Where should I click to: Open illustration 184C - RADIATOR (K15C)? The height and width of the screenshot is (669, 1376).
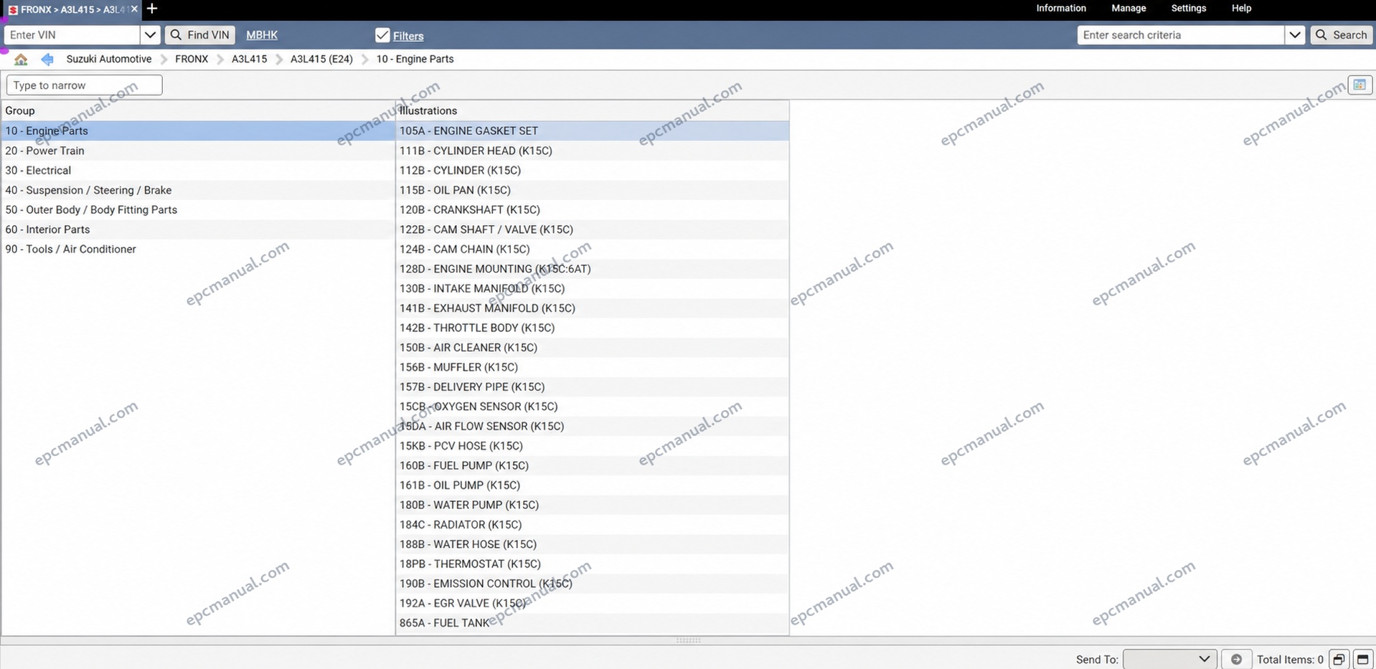pos(593,525)
